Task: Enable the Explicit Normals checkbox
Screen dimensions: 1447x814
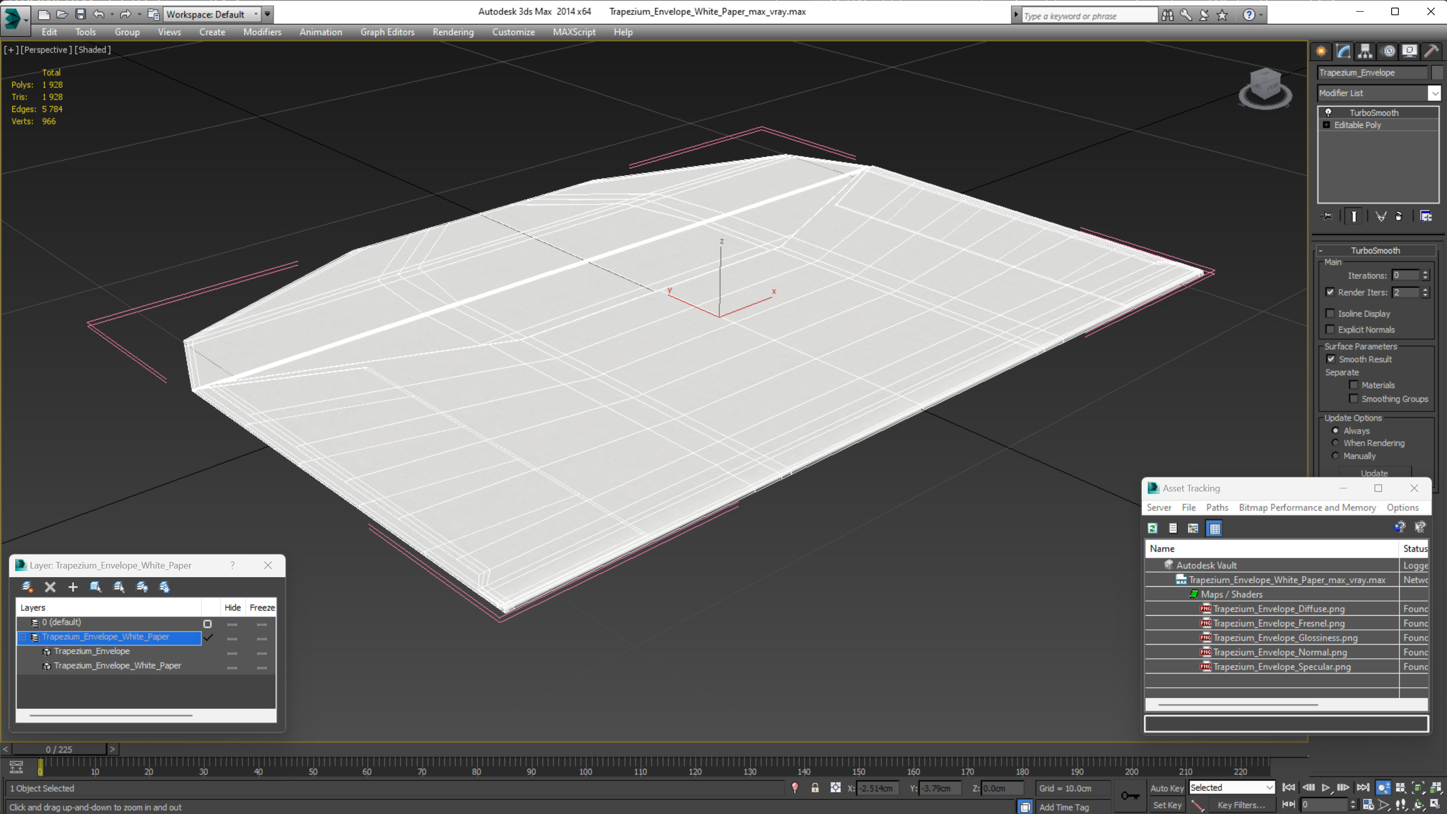Action: tap(1330, 329)
